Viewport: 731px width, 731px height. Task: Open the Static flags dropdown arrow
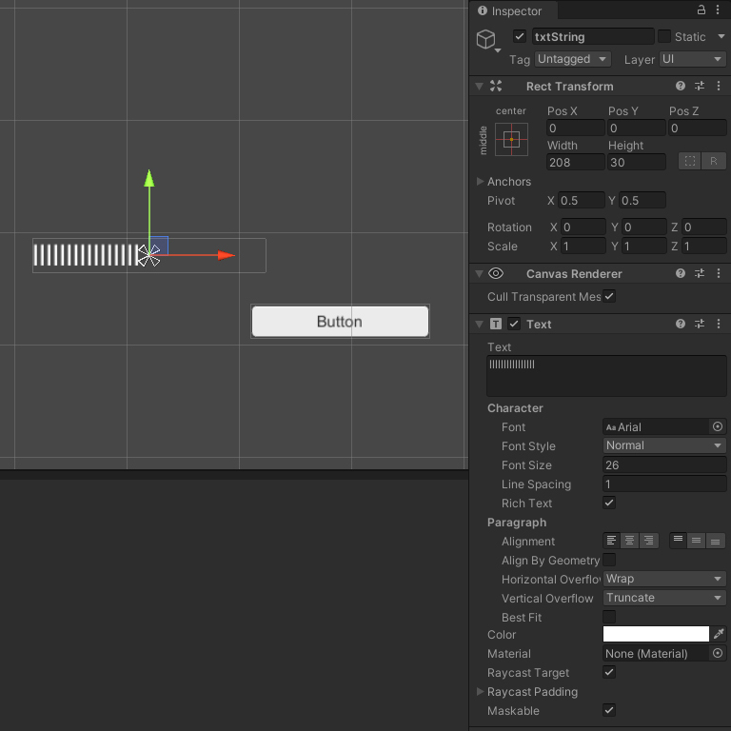pyautogui.click(x=721, y=36)
